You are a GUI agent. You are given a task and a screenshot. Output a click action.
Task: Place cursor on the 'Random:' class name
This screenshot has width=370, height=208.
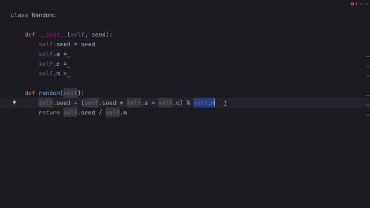coord(44,16)
